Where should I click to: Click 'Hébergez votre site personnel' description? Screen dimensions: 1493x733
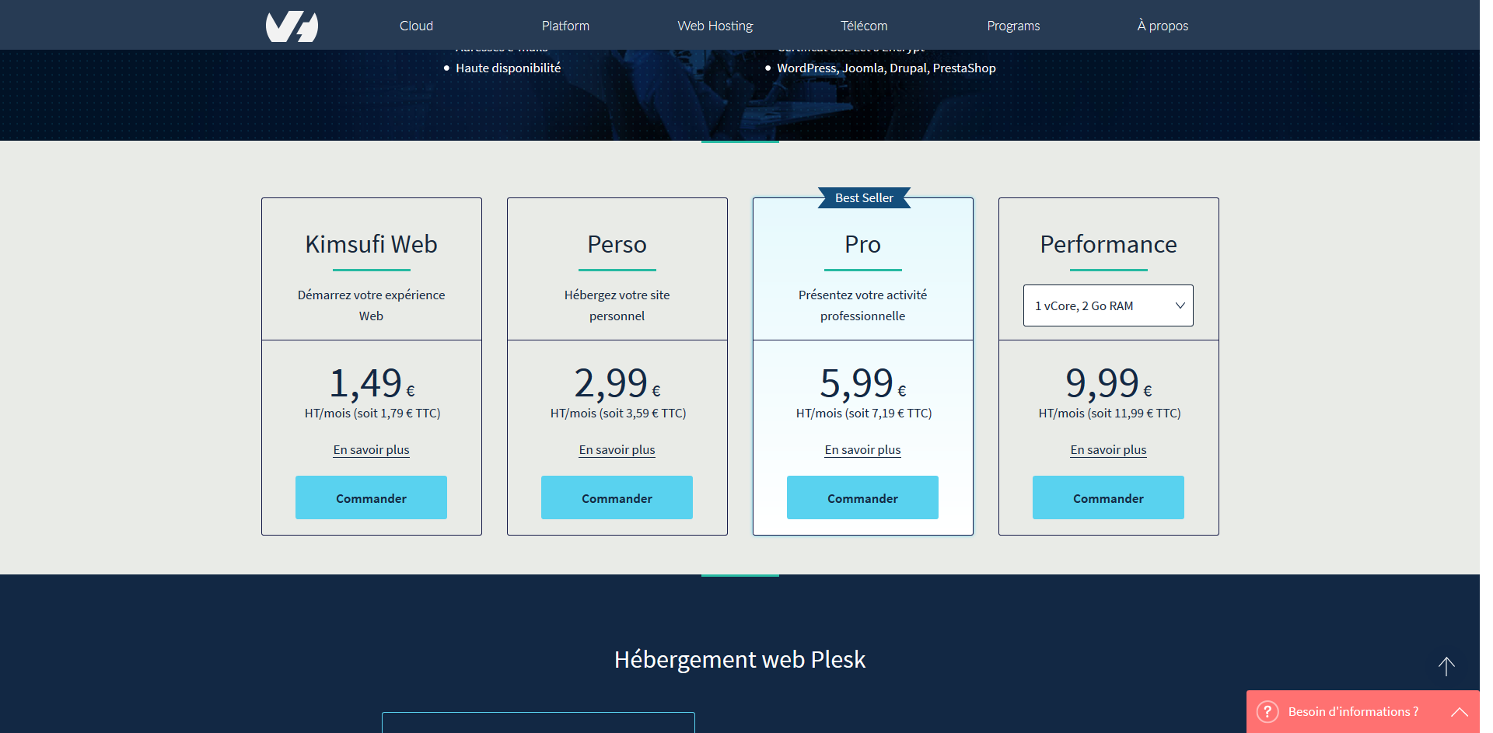click(617, 305)
